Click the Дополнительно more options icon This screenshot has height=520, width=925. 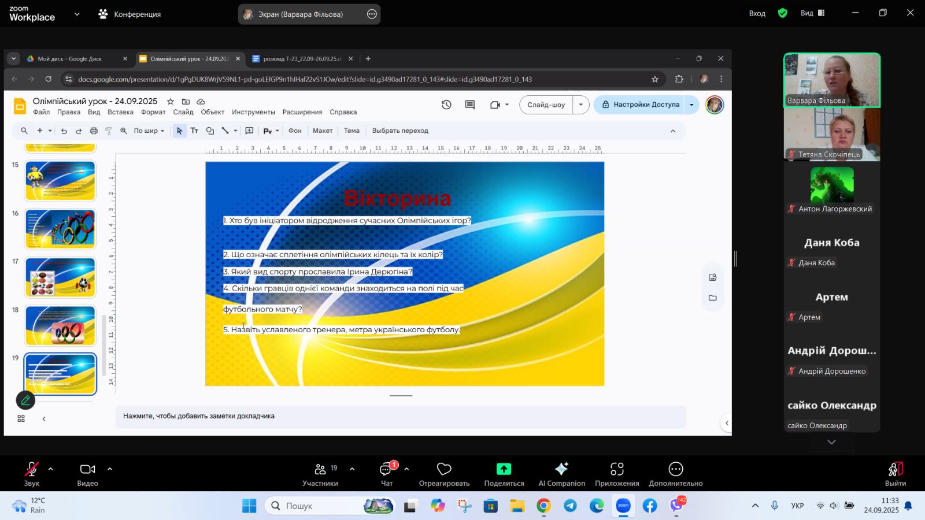pos(675,469)
